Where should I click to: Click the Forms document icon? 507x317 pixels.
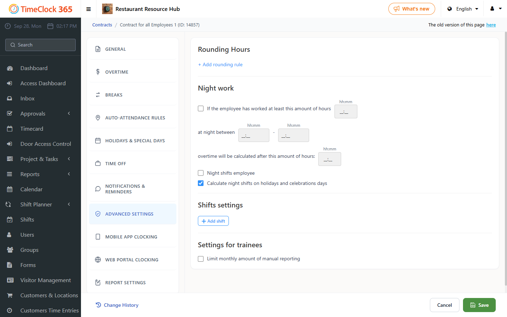point(10,265)
